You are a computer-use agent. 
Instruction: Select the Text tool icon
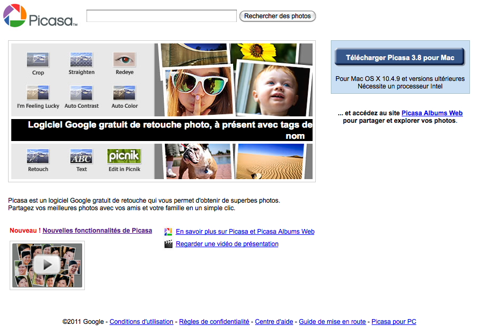tap(82, 156)
